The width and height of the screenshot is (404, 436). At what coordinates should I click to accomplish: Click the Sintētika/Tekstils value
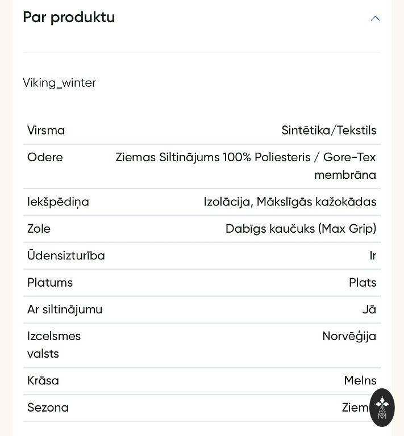coord(328,131)
